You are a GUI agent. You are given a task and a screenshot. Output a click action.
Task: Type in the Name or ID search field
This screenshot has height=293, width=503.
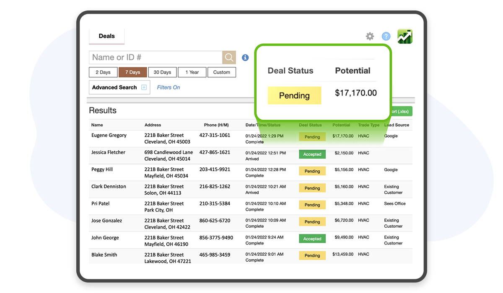(156, 57)
